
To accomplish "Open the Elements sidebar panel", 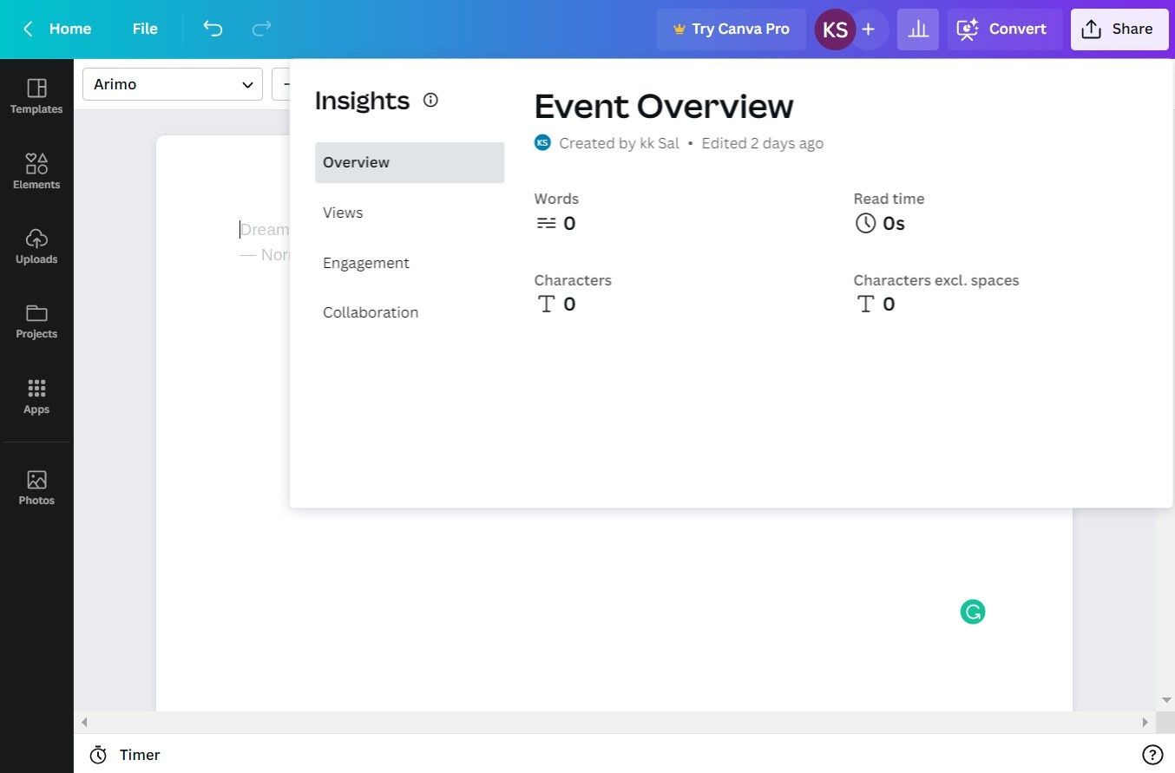I will pos(36,172).
